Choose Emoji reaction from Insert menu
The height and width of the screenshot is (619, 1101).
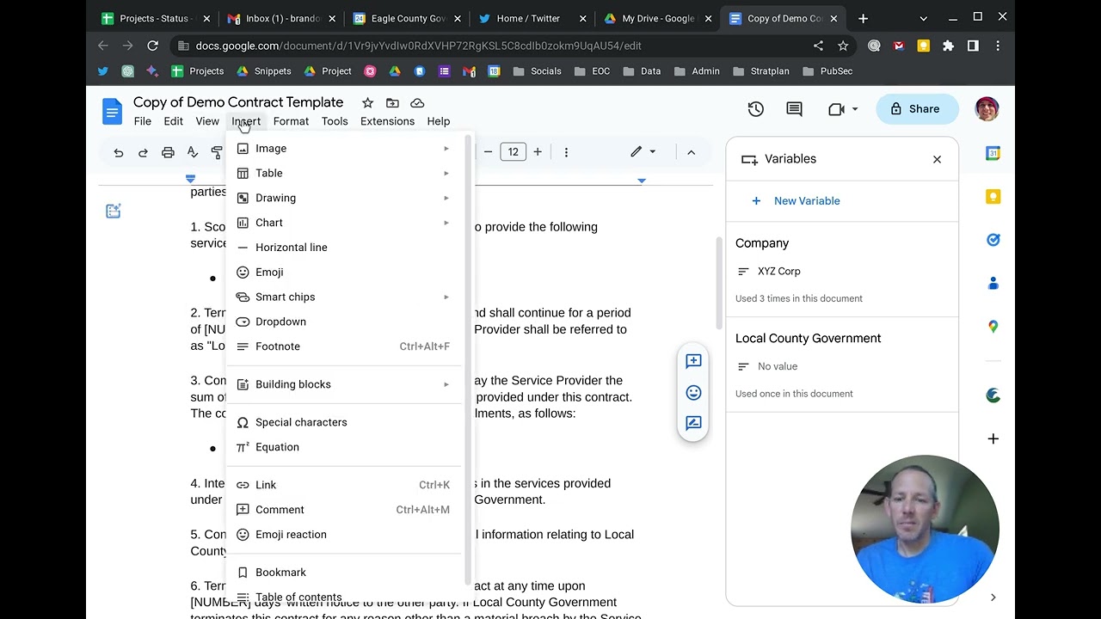[x=343, y=535]
